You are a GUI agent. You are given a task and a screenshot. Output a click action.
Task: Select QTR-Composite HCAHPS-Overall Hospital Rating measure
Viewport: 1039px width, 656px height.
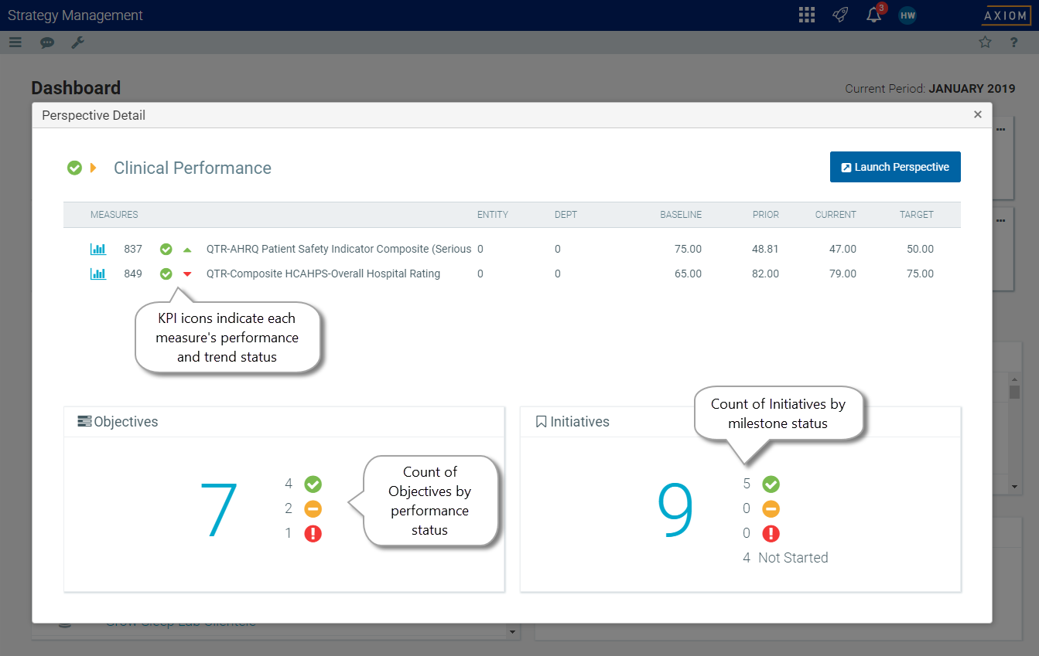click(x=323, y=274)
